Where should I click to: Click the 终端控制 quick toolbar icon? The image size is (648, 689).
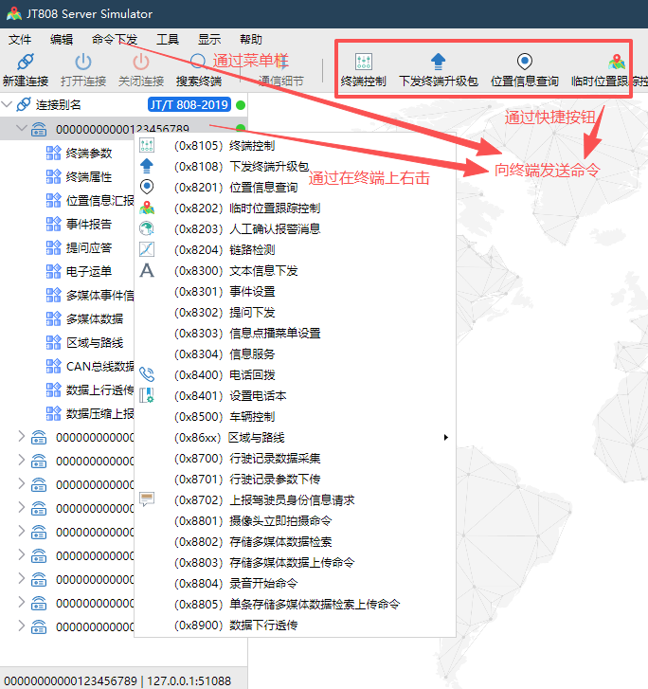tap(363, 62)
